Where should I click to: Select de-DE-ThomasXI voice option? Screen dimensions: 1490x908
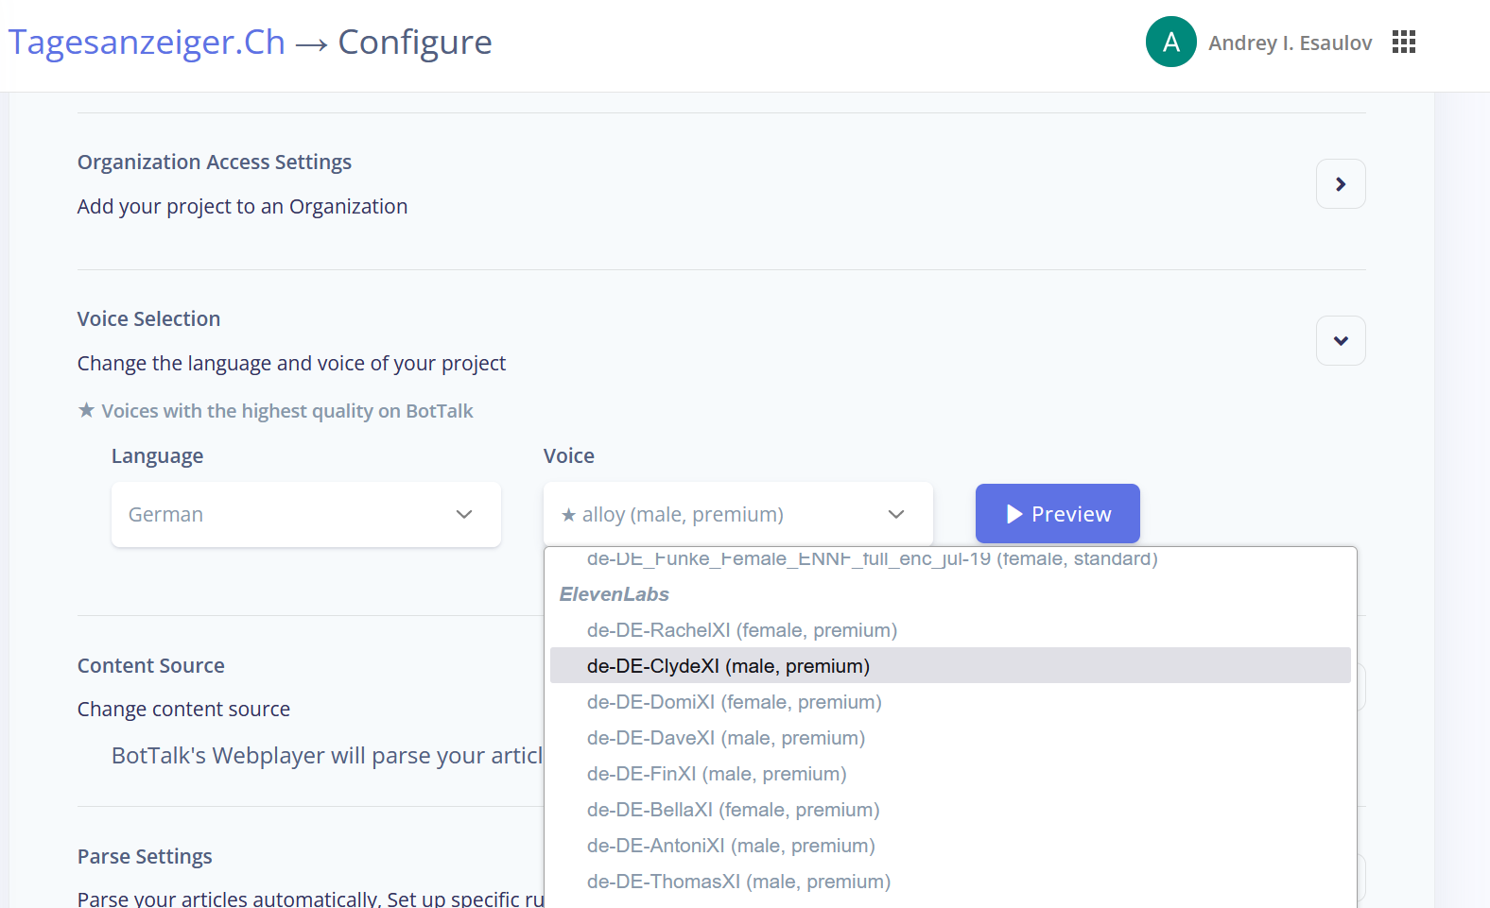738,882
